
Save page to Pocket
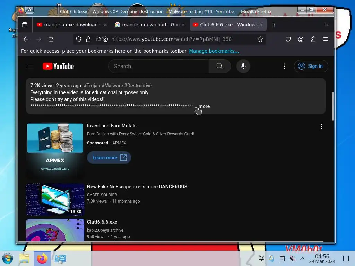[288, 39]
